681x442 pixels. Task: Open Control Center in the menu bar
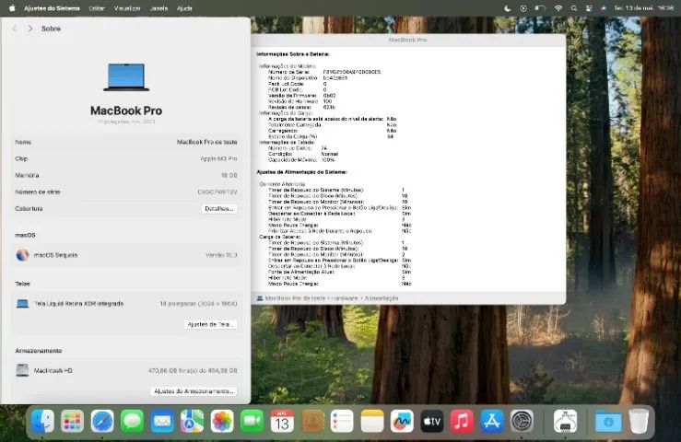tap(589, 8)
